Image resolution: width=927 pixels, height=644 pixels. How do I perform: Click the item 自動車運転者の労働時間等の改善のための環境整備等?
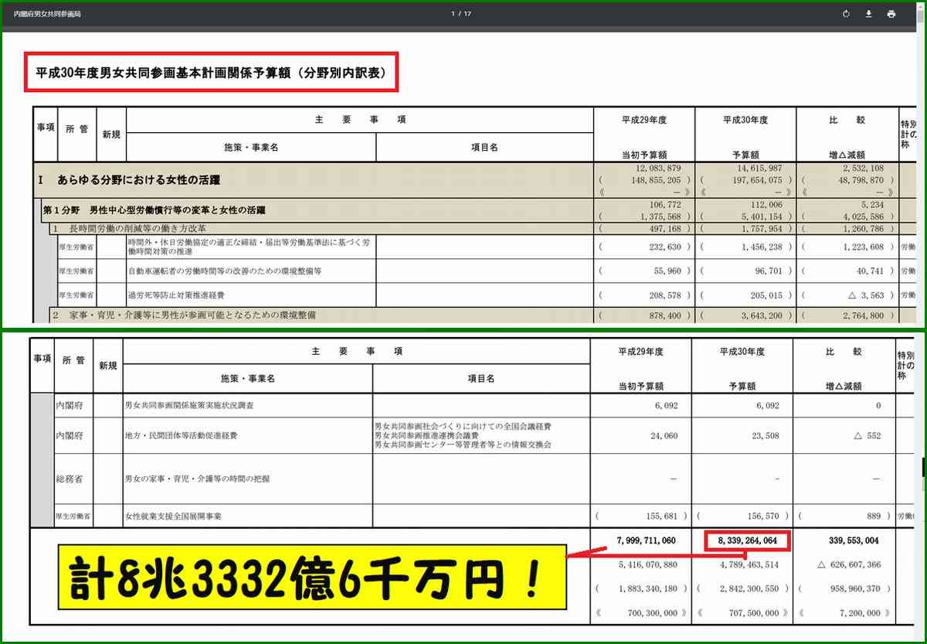point(225,271)
